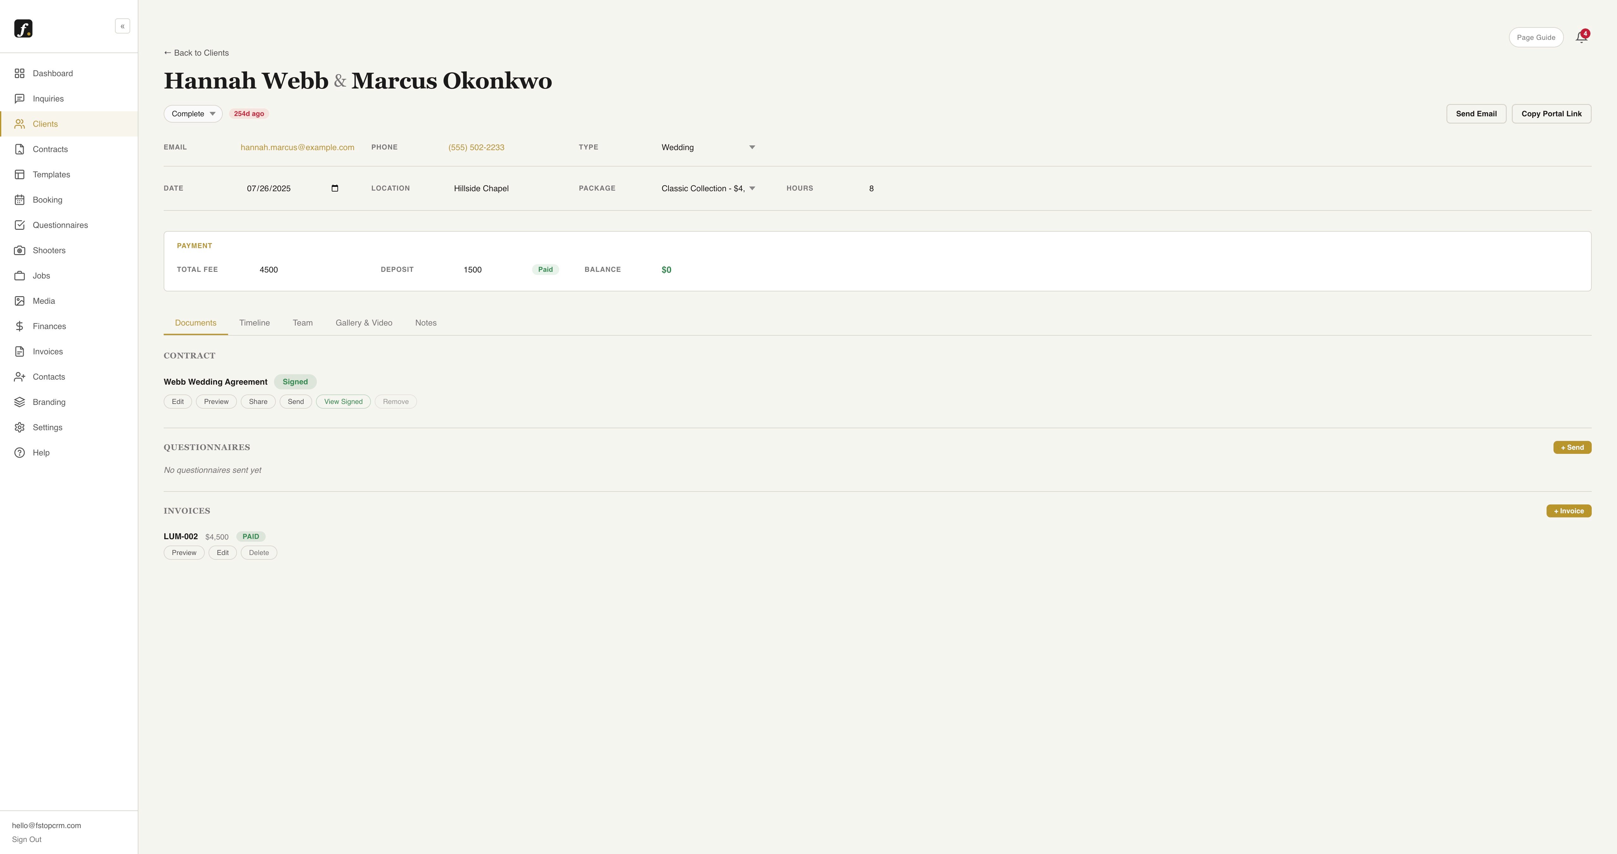Click the notification bell icon
The width and height of the screenshot is (1617, 854).
pos(1581,38)
